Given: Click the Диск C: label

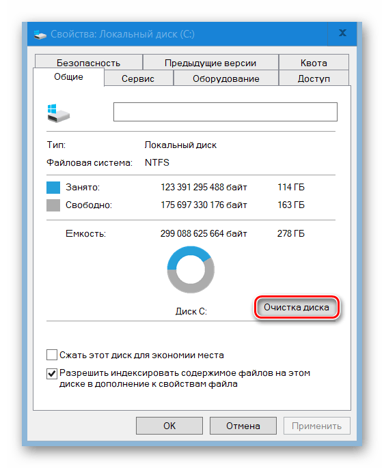Looking at the screenshot, I should pos(191,312).
